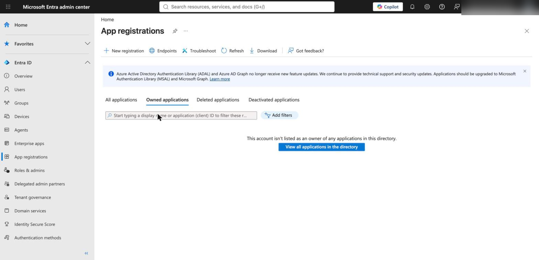
Task: Click the feedback icon in top bar
Action: 457,7
